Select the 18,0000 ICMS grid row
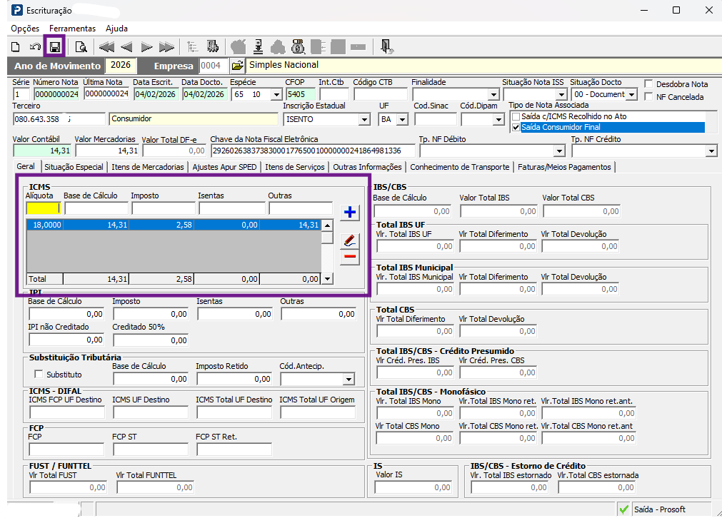 coord(174,225)
